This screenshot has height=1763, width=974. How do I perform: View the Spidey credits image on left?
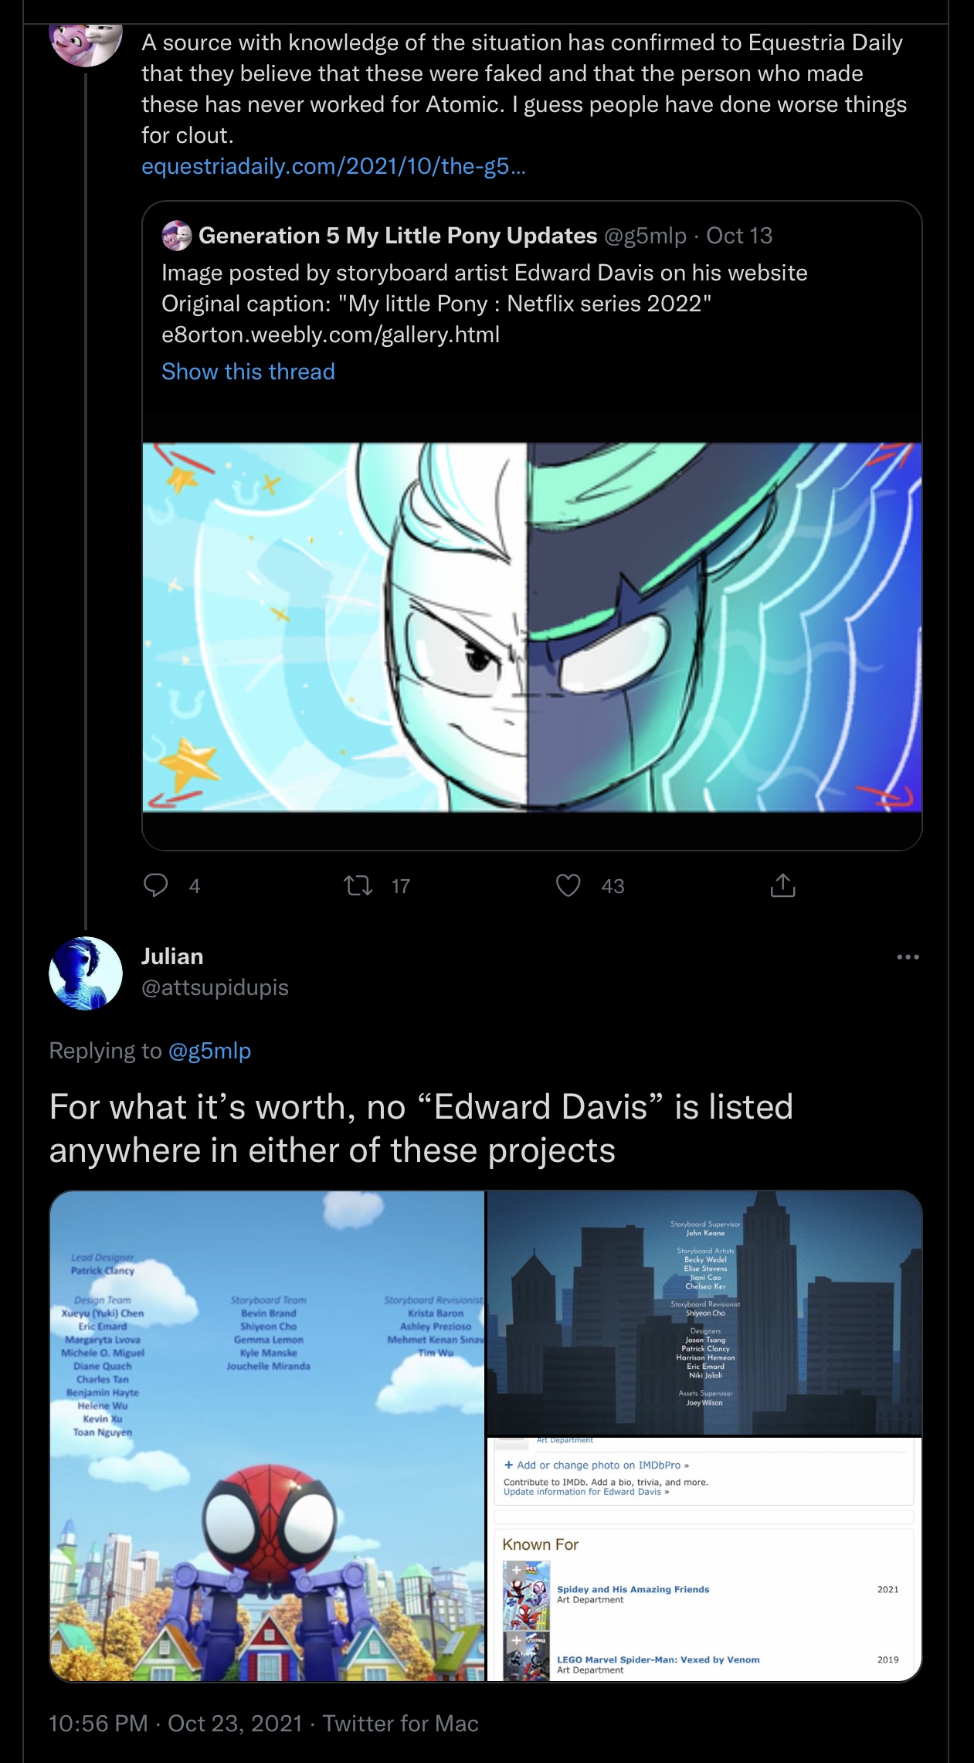[267, 1435]
